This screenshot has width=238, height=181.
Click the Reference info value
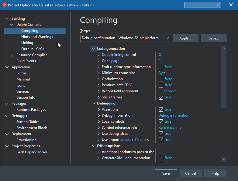[170, 128]
